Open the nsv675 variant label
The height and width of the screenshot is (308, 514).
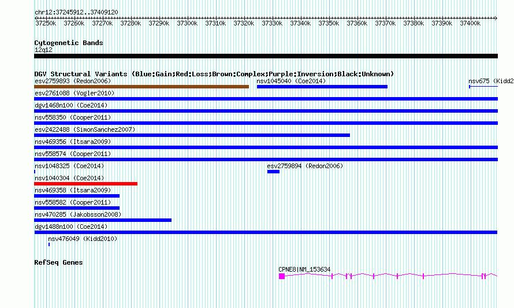point(491,81)
